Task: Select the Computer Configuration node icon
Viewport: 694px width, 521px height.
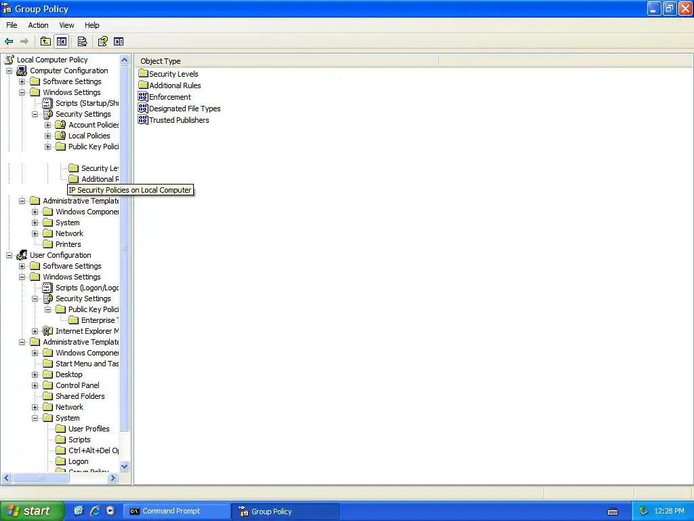Action: [22, 71]
